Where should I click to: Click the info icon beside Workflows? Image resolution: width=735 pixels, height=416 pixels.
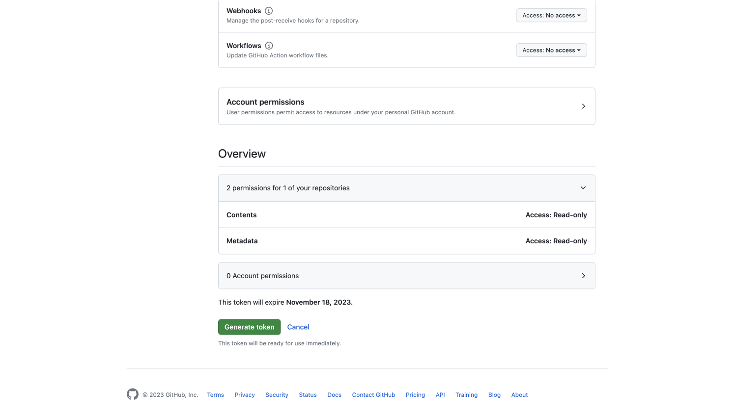point(269,45)
